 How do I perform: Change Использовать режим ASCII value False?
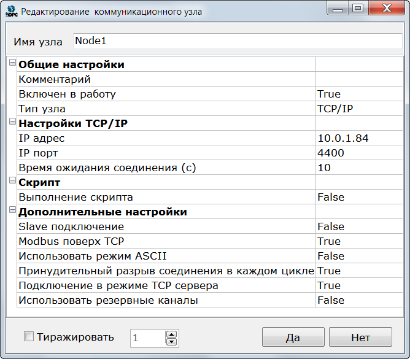359,256
